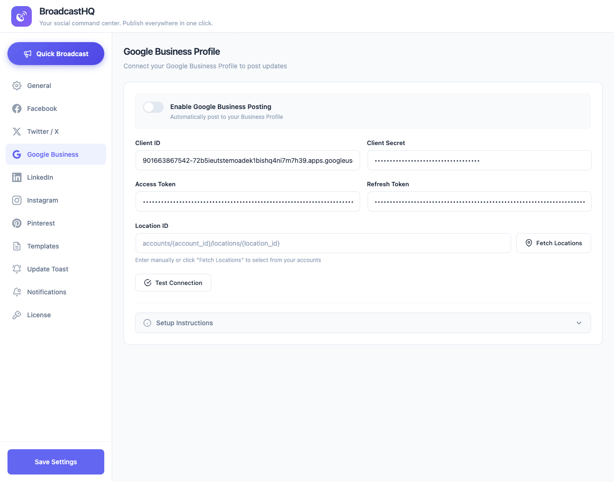Select the Google Business icon
The image size is (614, 482).
click(x=16, y=154)
